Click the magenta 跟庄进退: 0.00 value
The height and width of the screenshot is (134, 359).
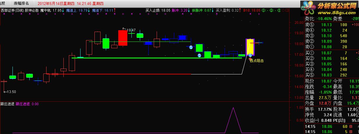27,104
